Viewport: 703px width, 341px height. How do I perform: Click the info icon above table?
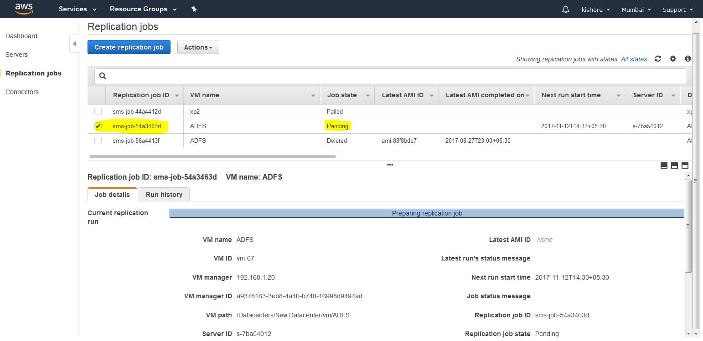point(687,59)
